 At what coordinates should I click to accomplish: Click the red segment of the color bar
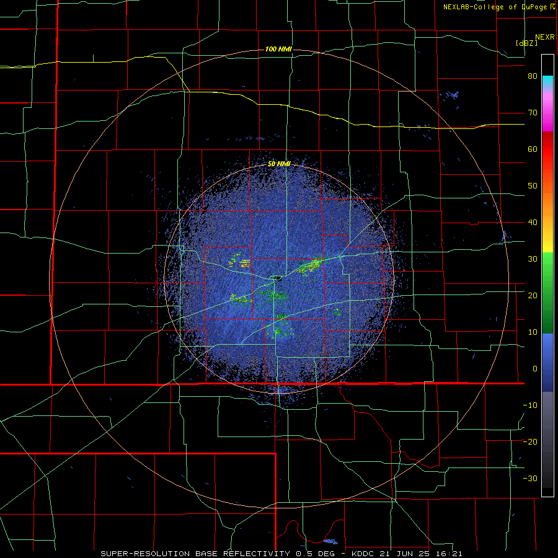(x=547, y=149)
